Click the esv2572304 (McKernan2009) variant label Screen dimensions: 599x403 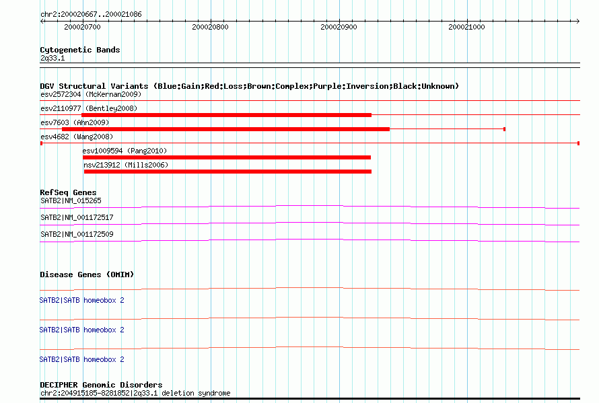91,94
